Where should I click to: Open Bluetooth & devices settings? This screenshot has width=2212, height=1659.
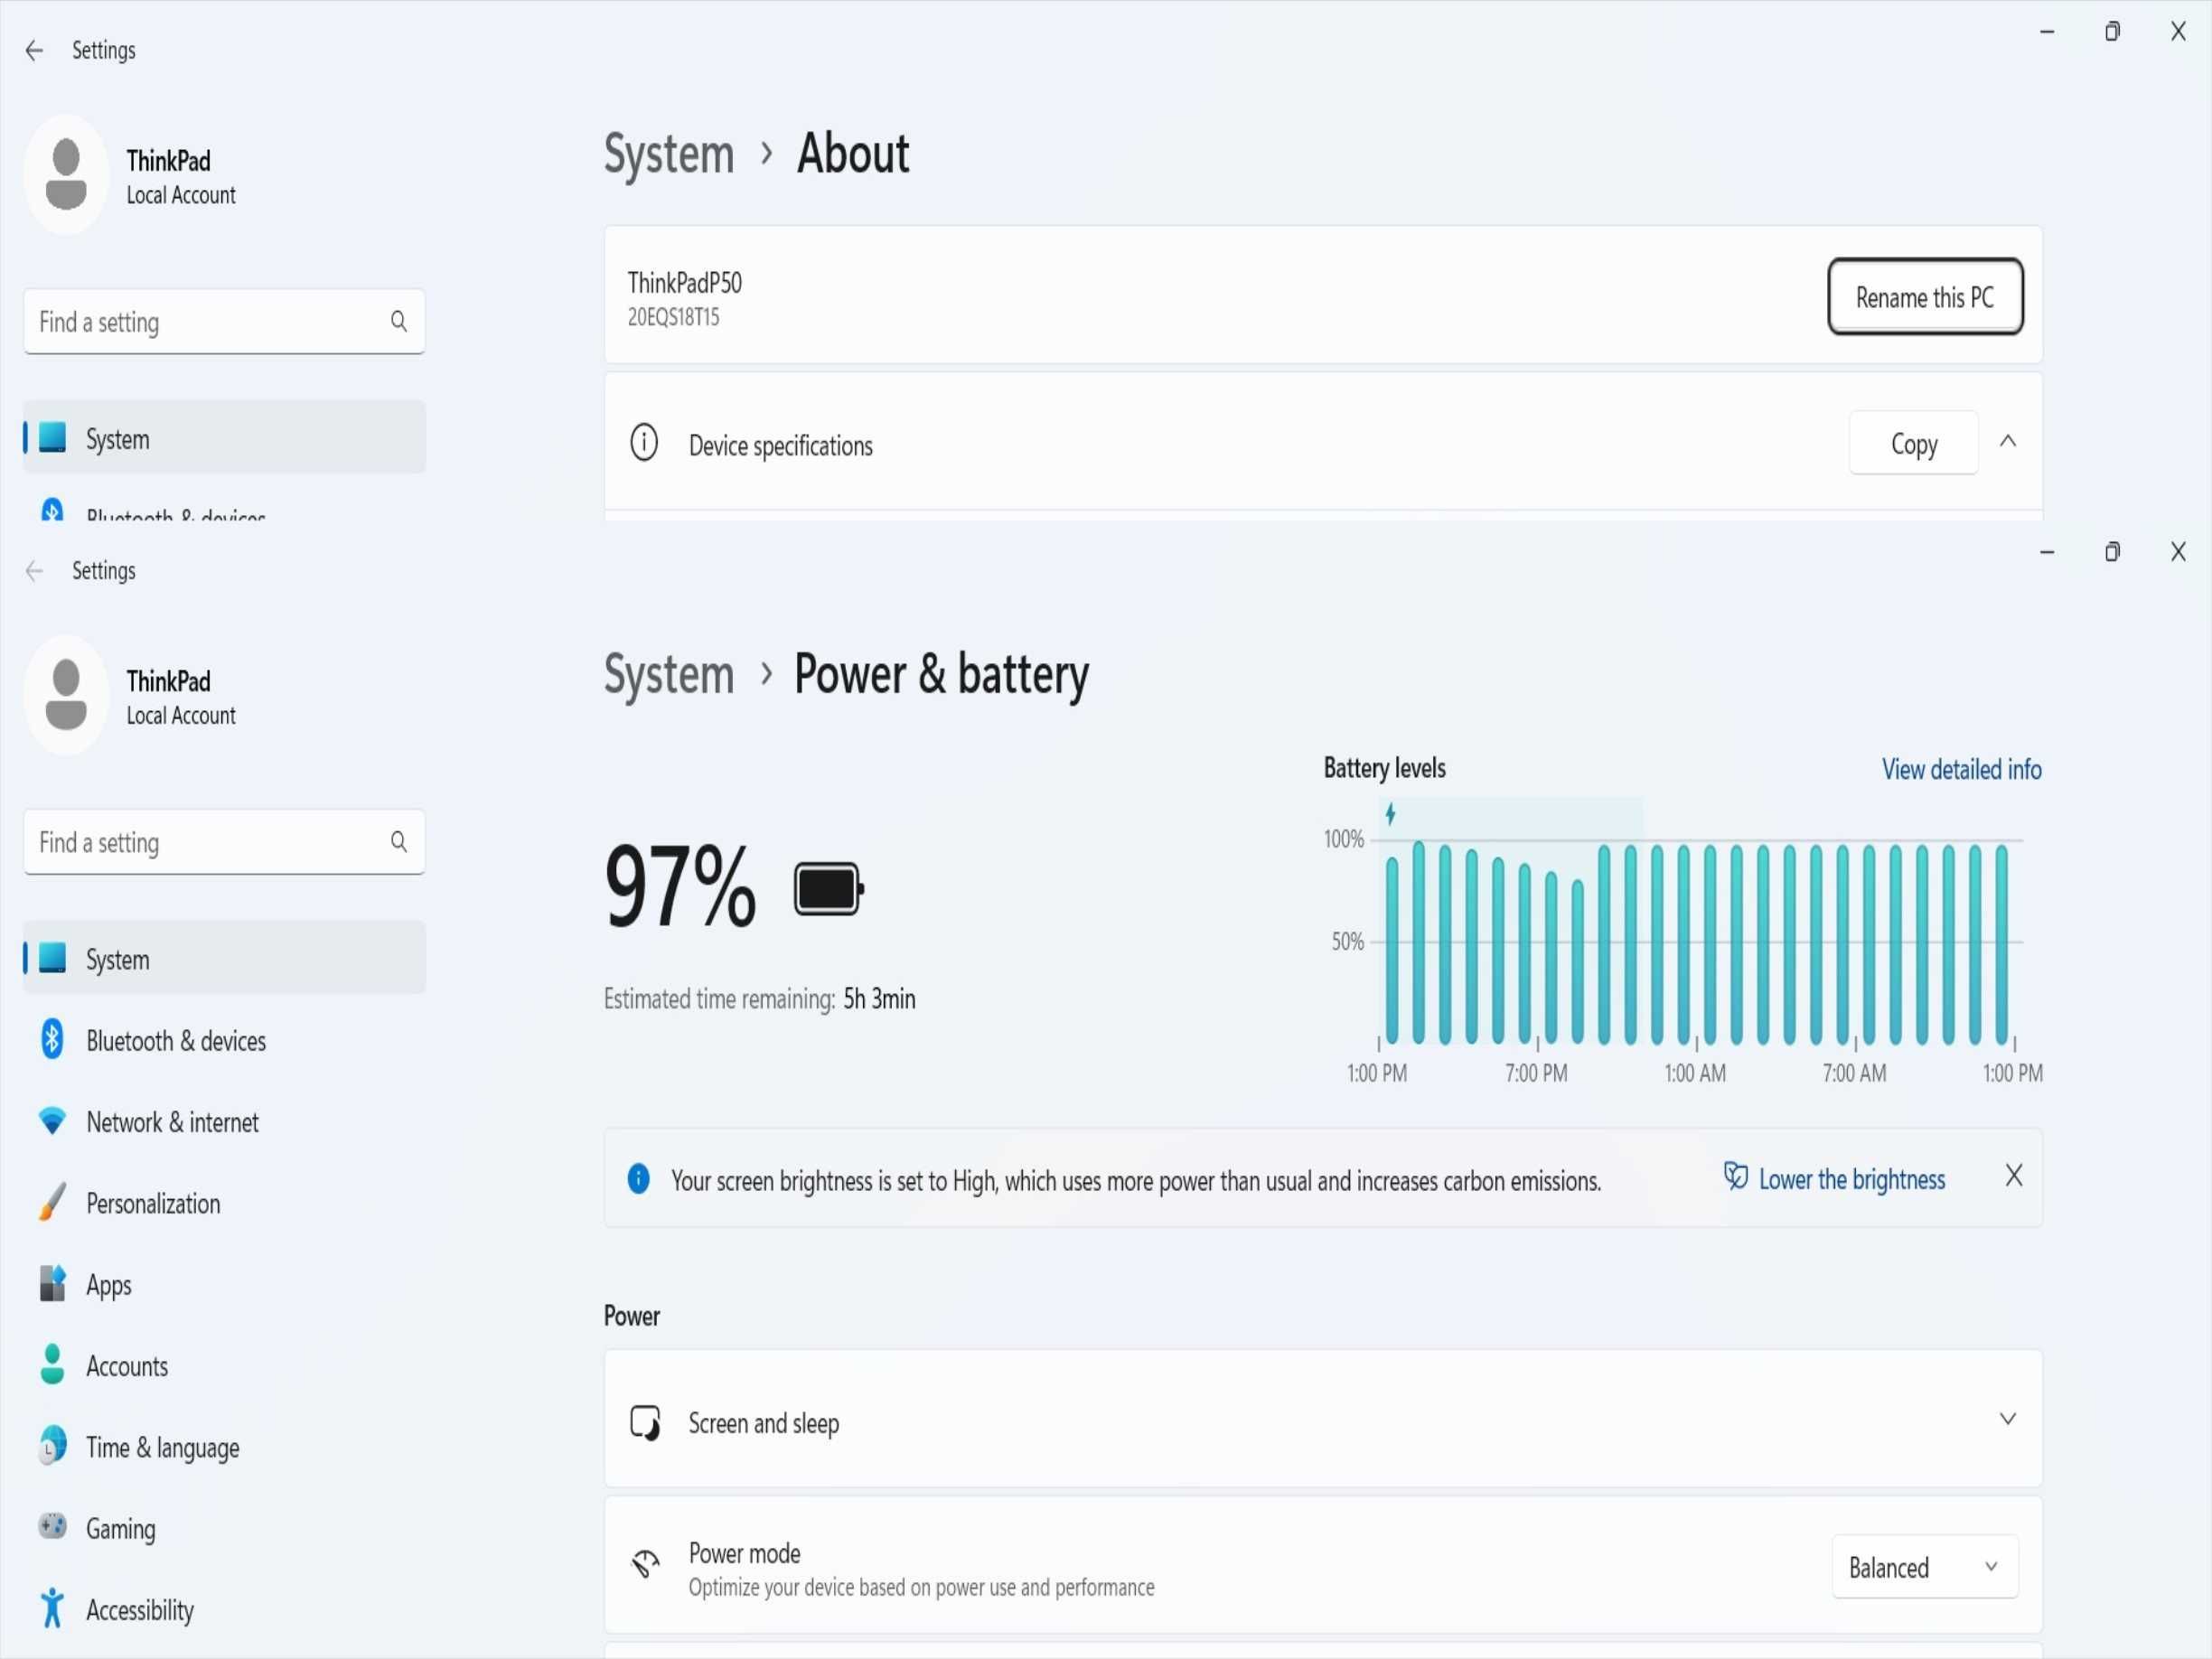224,1041
